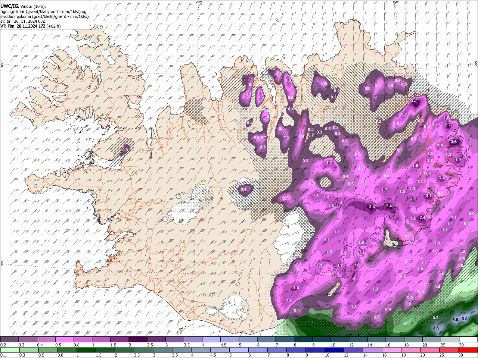
Task: Click the "2.1" precipitation value on the map
Action: tap(429, 196)
